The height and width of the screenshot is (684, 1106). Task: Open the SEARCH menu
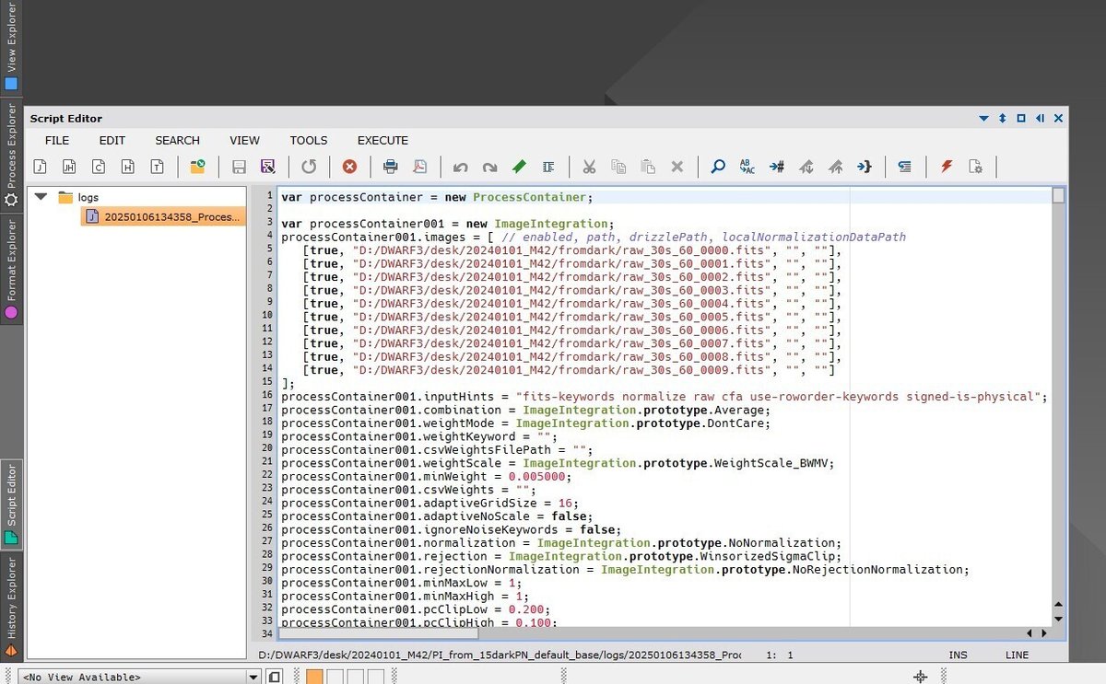pos(177,140)
